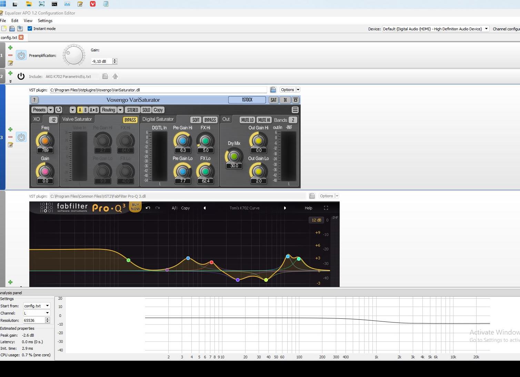Click the Pro-Q 3 undo icon
The width and height of the screenshot is (520, 377).
click(148, 208)
